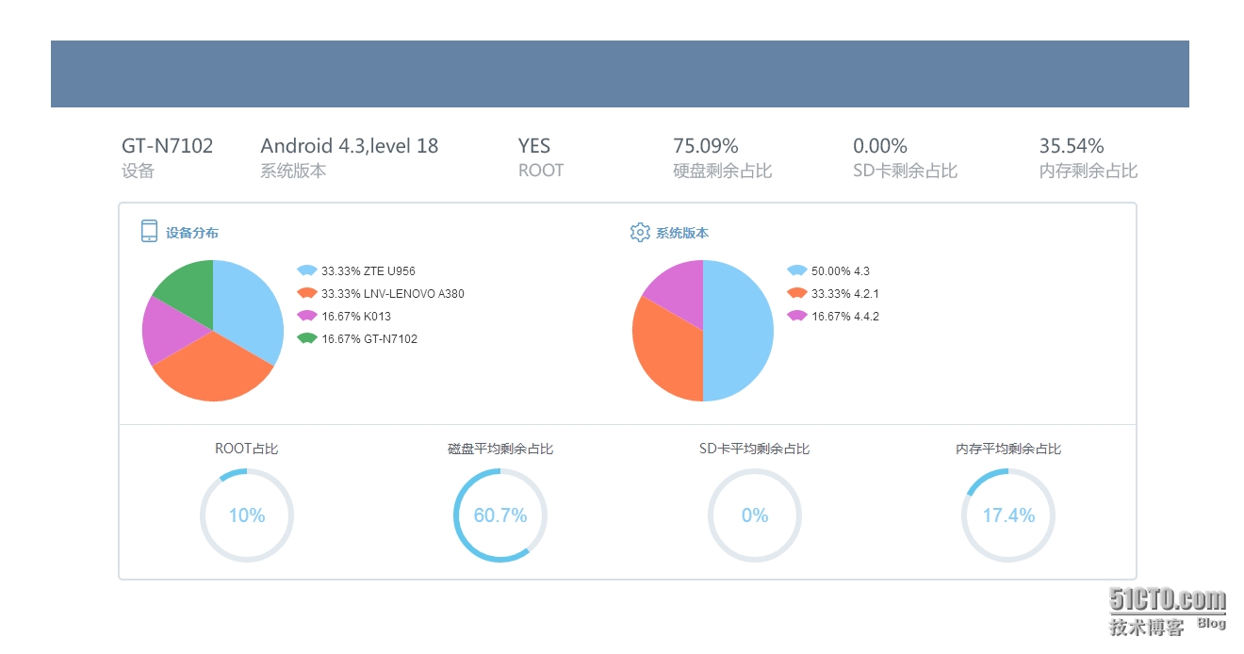Click the purple version 4.4.2 pie slice
This screenshot has width=1244, height=654.
click(680, 290)
